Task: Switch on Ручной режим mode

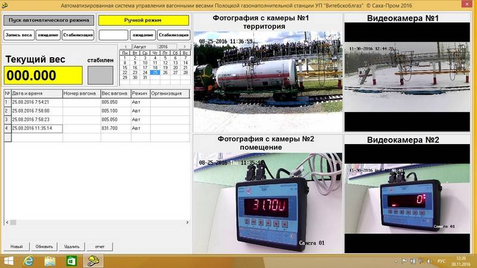Action: pos(143,20)
